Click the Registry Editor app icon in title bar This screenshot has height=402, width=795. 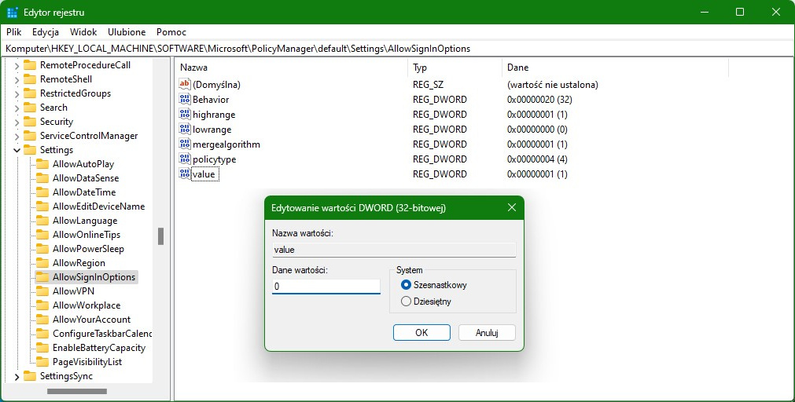point(13,12)
